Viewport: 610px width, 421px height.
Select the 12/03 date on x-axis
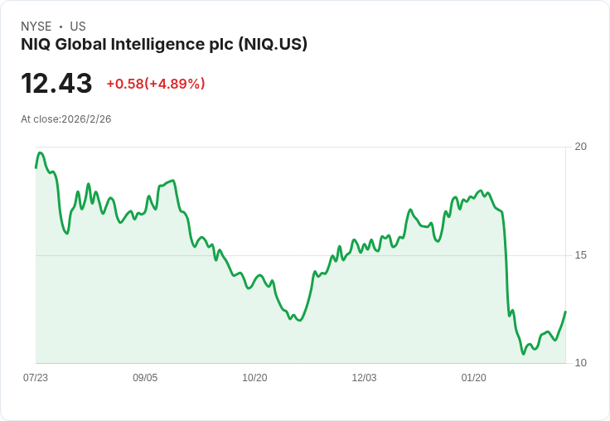coord(364,378)
